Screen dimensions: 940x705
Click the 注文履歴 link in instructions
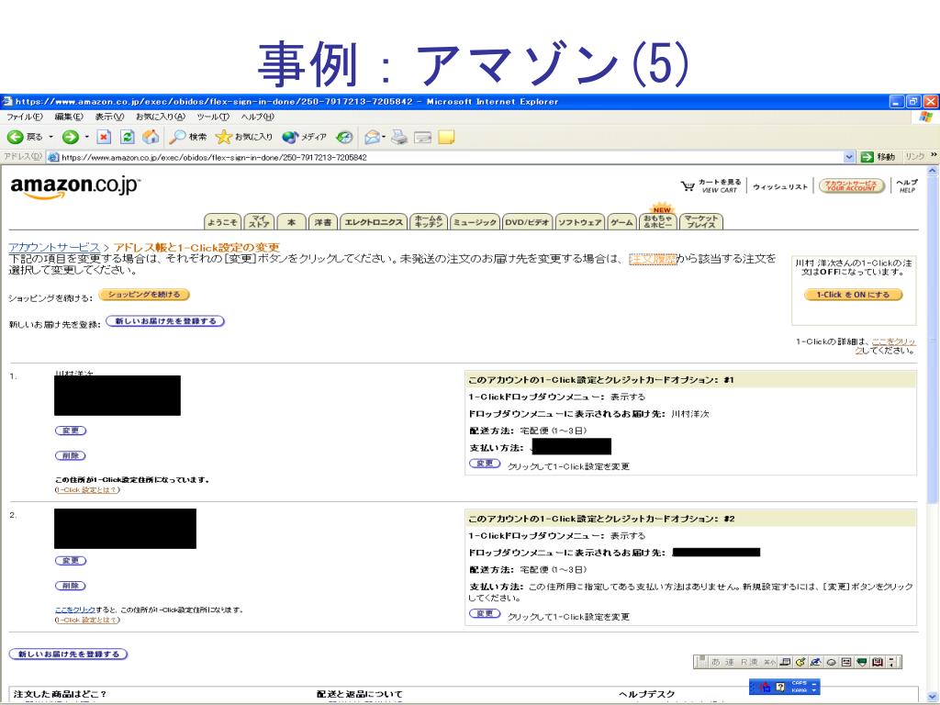click(x=653, y=259)
